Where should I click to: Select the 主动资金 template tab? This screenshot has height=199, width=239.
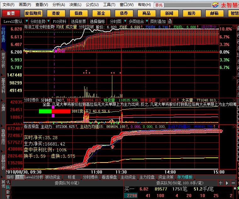[x=128, y=177]
